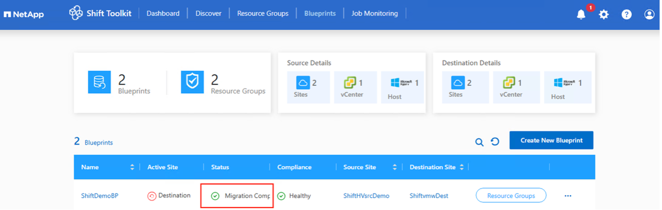The height and width of the screenshot is (210, 662).
Task: Click Create New Blueprint button
Action: click(x=551, y=140)
